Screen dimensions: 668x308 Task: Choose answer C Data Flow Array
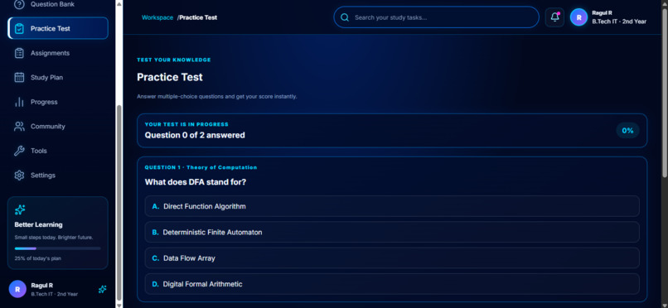(x=392, y=258)
